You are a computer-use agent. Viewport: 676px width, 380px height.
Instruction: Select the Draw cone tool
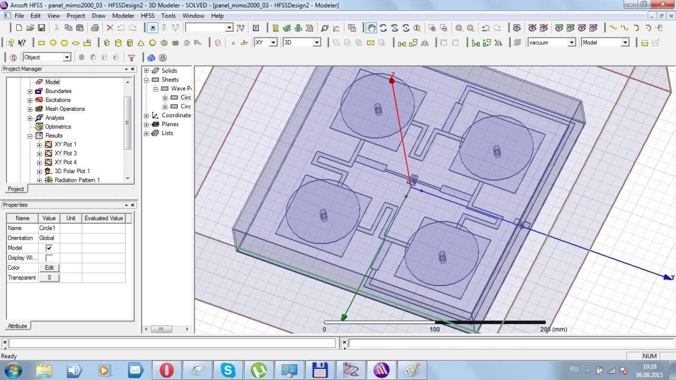tap(141, 43)
